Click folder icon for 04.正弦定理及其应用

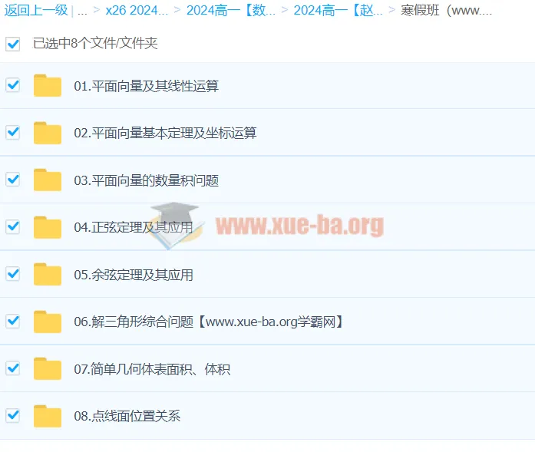point(48,228)
